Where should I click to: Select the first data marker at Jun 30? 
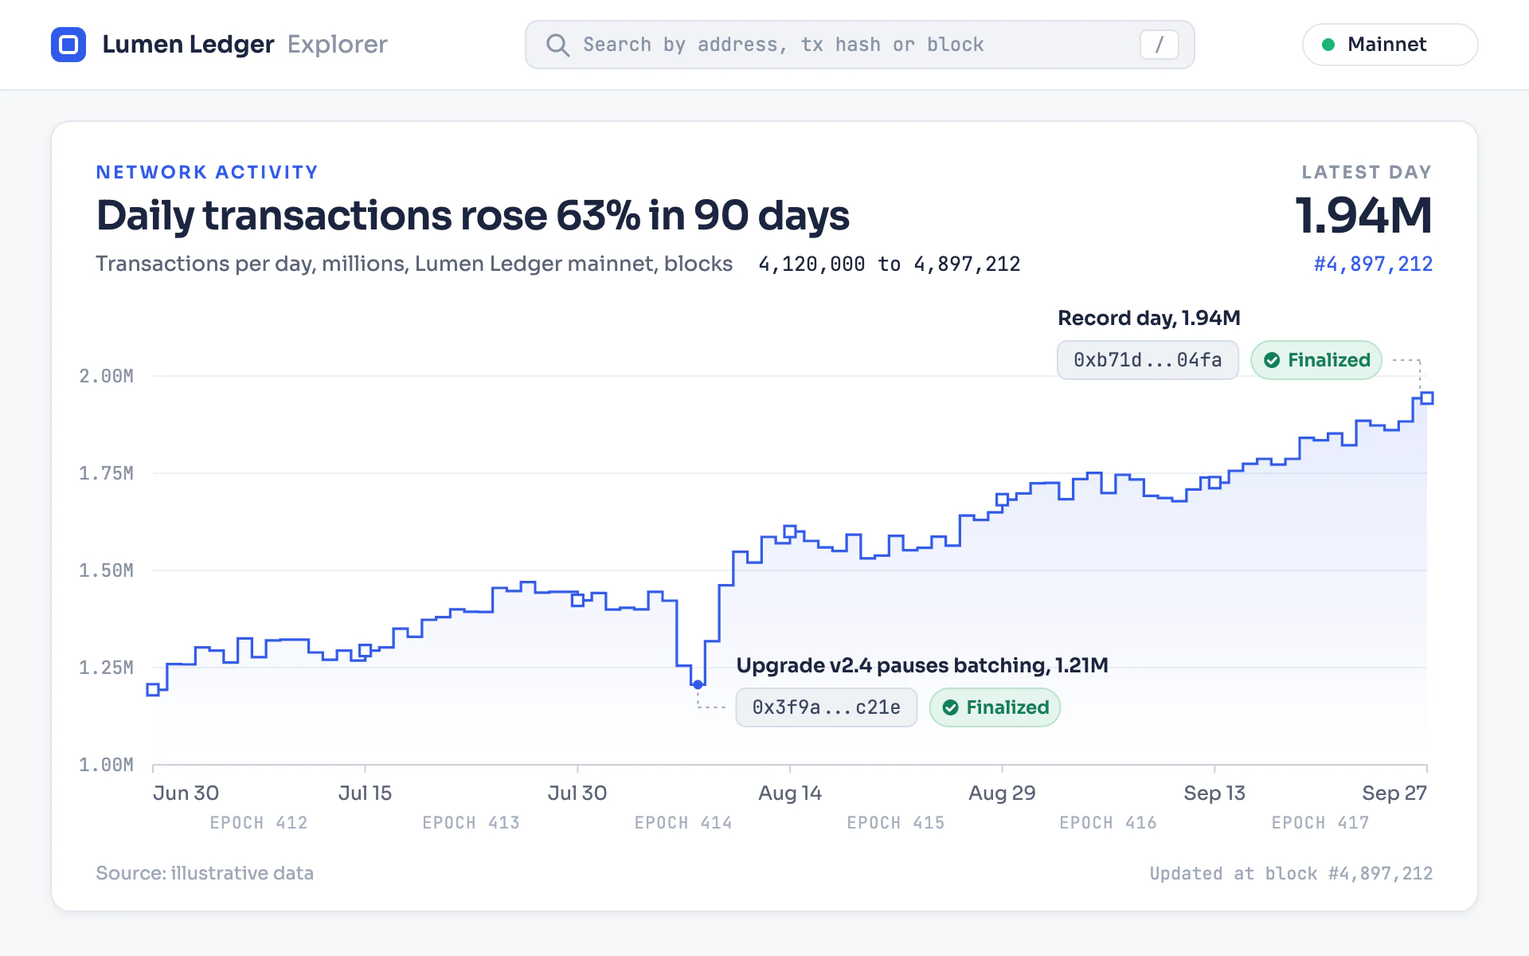pos(153,690)
